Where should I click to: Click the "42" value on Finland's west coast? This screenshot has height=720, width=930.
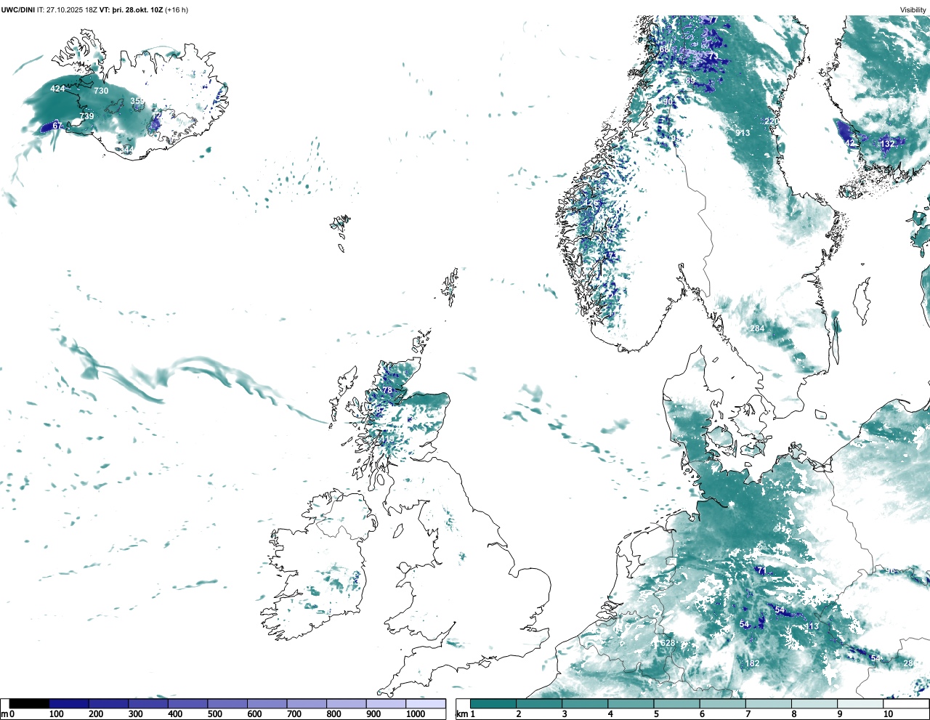849,143
